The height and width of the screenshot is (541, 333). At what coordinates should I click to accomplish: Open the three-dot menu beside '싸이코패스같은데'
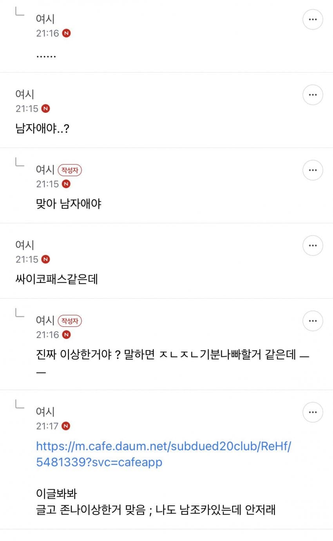pos(313,246)
